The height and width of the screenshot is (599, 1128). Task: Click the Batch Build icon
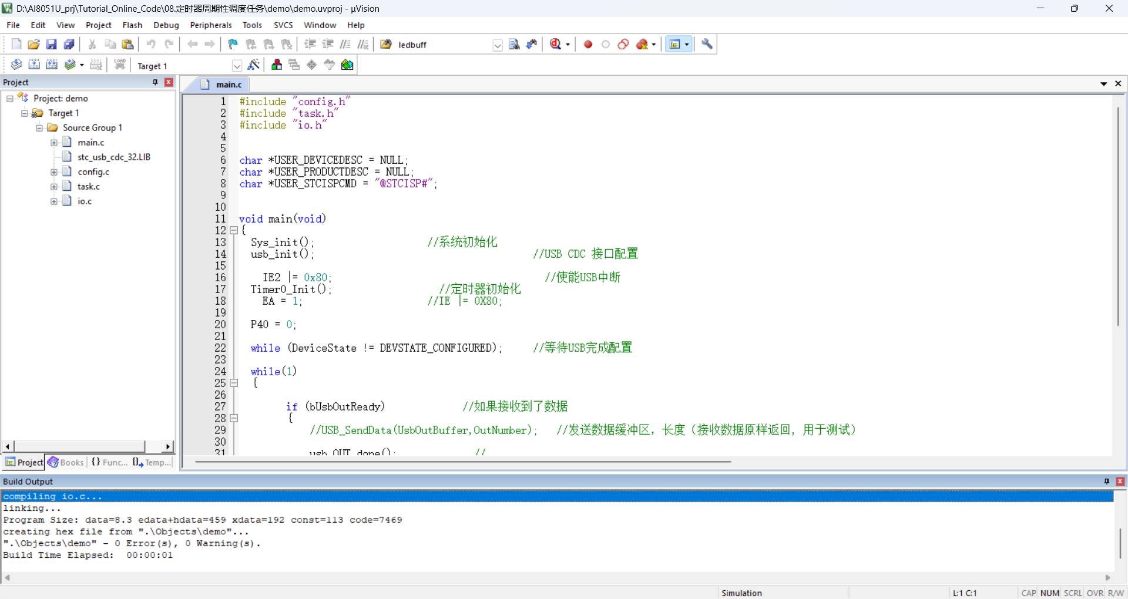[70, 65]
